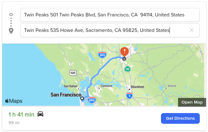Clear the destination field with X icon
Image resolution: width=208 pixels, height=132 pixels.
pyautogui.click(x=192, y=30)
